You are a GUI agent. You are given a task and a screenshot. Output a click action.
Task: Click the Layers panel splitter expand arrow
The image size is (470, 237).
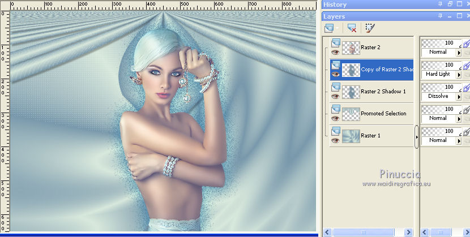click(x=417, y=137)
